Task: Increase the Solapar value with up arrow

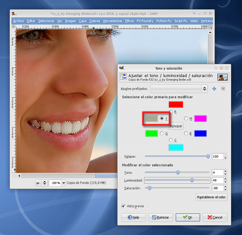Action: (x=226, y=155)
